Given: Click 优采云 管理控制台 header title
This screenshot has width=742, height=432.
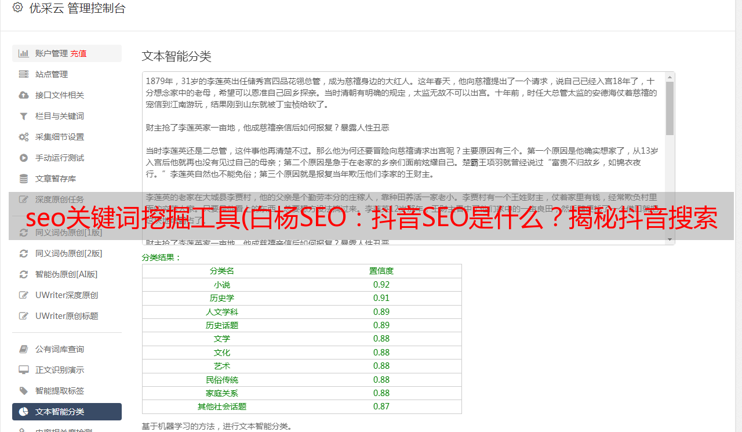Looking at the screenshot, I should click(x=77, y=8).
